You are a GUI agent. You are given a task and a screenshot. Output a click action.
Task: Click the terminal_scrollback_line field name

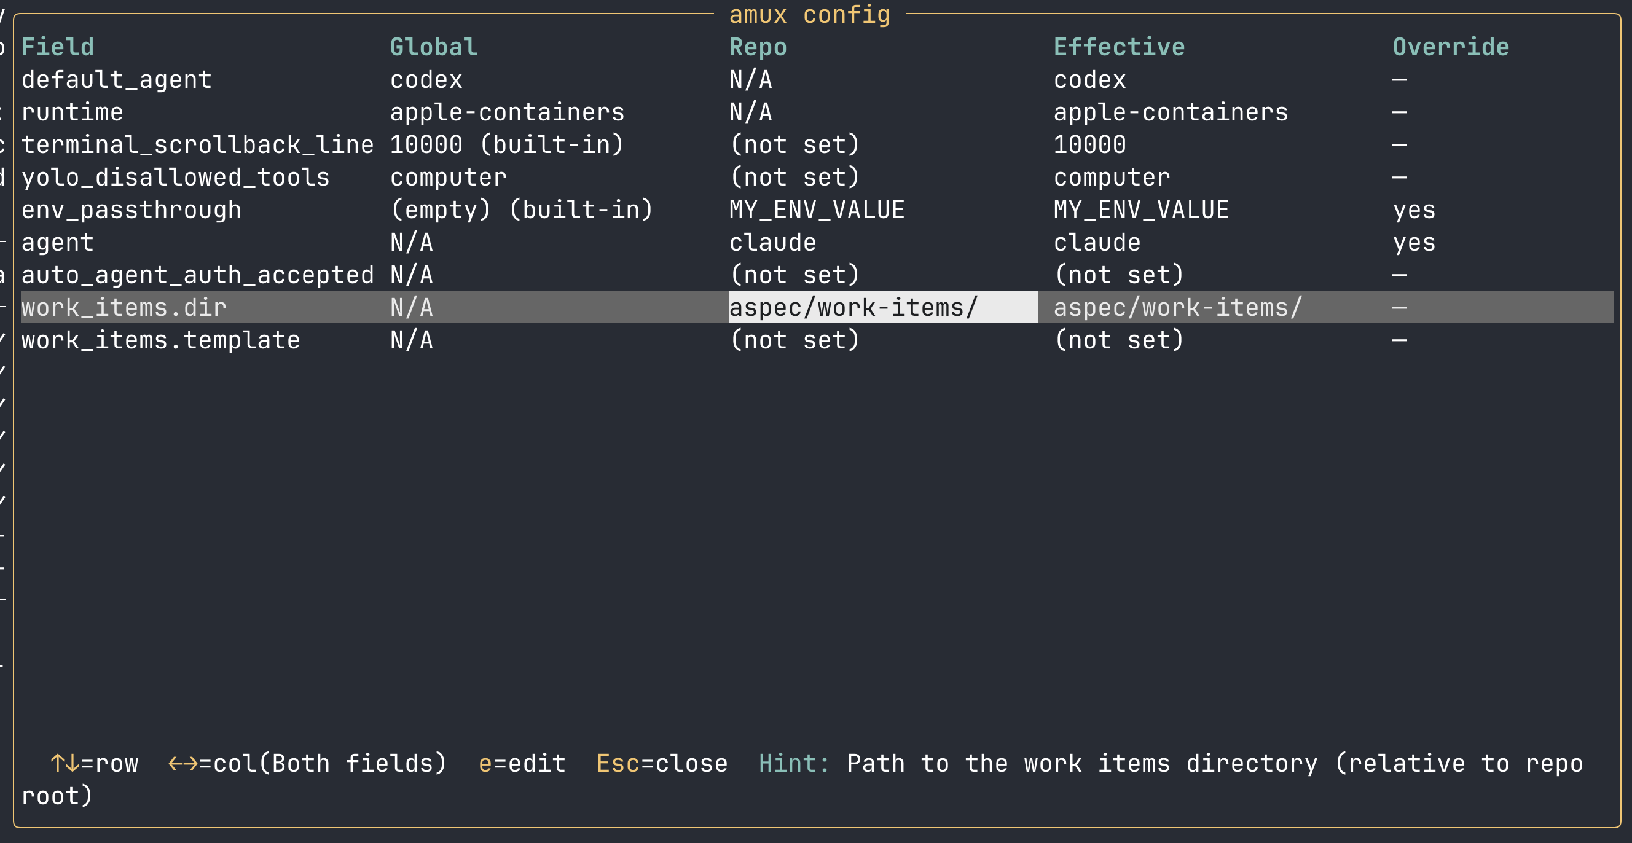tap(197, 145)
